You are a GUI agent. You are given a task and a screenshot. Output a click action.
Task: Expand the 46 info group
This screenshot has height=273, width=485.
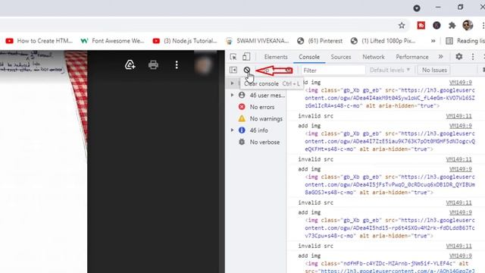coord(232,130)
